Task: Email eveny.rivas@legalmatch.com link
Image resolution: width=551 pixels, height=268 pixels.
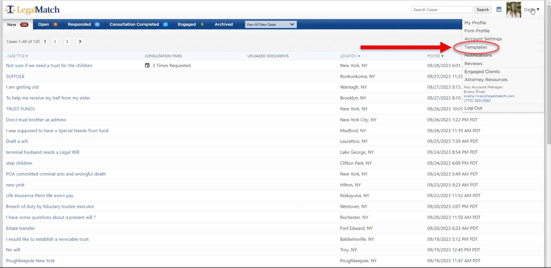Action: pos(489,96)
